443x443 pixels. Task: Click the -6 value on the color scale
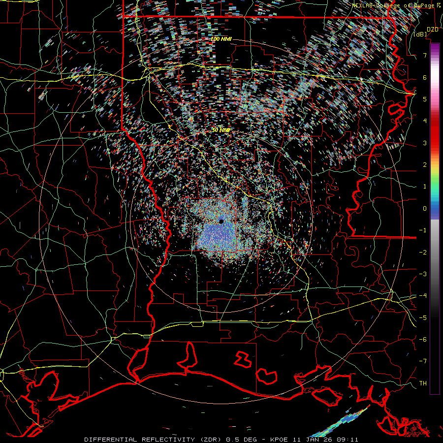coord(423,340)
